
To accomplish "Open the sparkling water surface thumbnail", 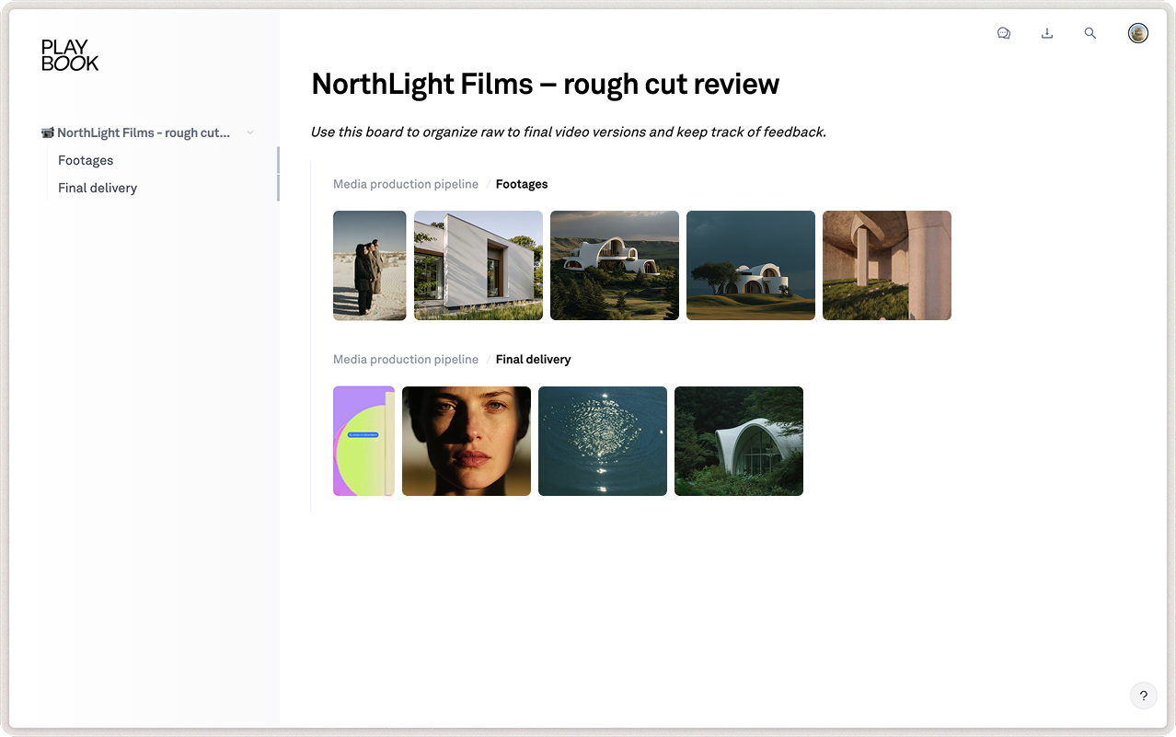I will point(603,441).
